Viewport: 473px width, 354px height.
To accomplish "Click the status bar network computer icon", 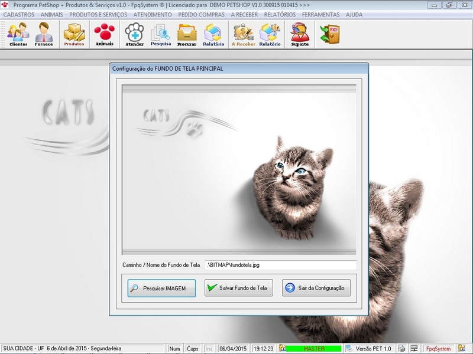I will point(414,348).
